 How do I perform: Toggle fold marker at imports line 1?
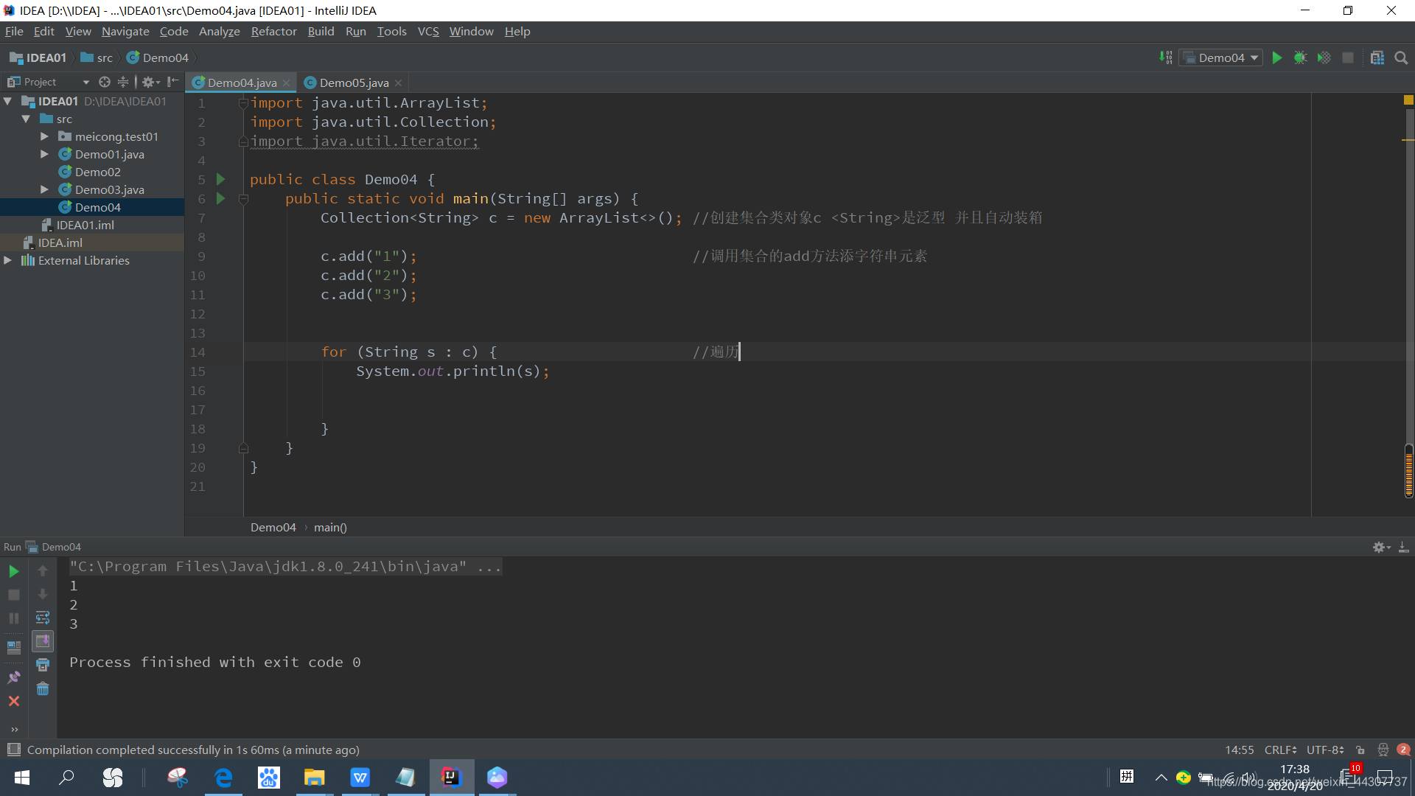(x=243, y=103)
